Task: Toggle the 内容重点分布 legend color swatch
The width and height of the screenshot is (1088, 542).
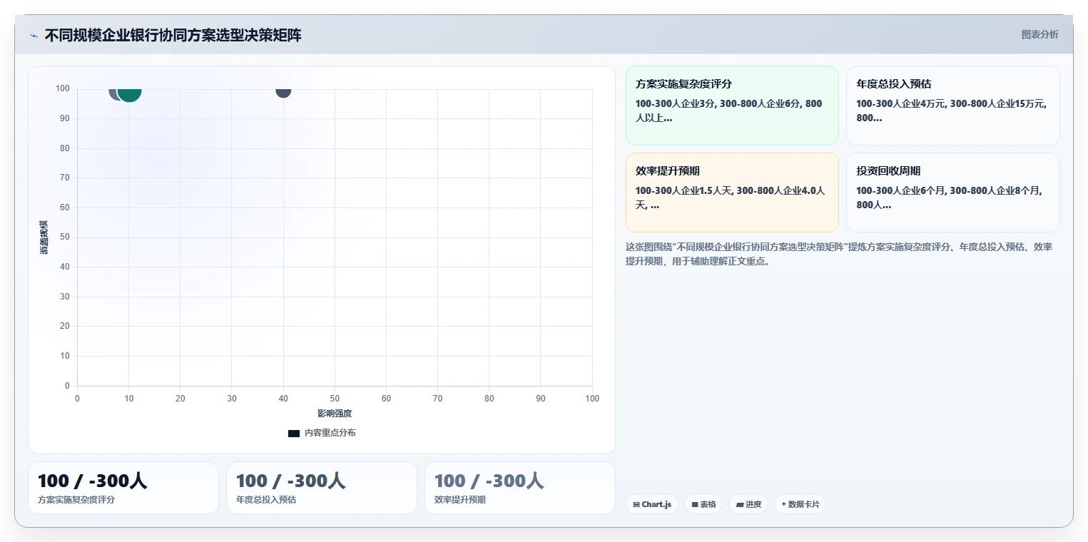Action: pos(294,433)
